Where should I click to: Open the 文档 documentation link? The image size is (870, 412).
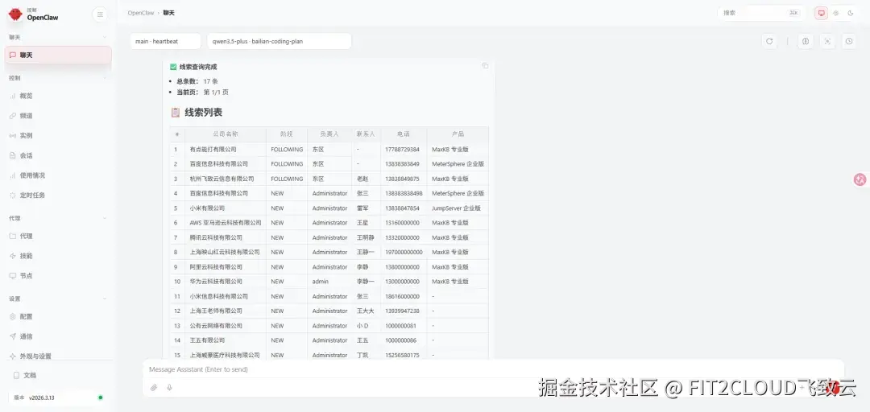[58, 375]
